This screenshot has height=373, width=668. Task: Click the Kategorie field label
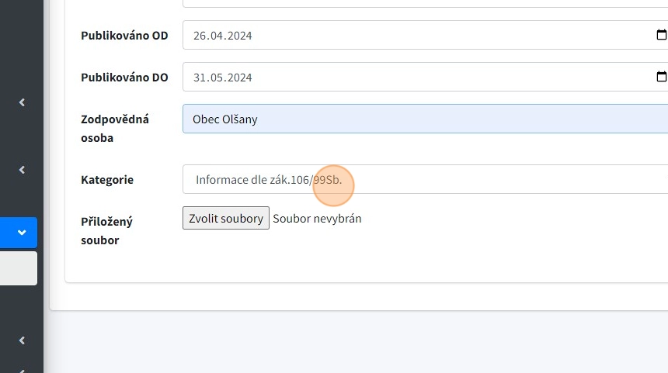107,180
